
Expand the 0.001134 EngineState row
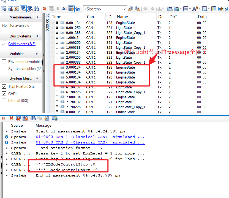pyautogui.click(x=57, y=23)
